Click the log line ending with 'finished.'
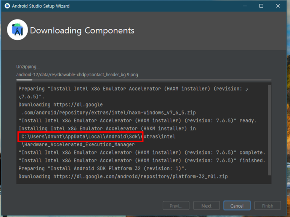Screen dimensions: 290x217 point(142,161)
